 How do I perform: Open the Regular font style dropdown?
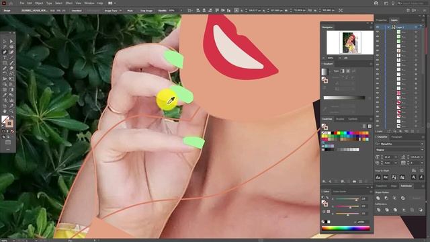point(422,150)
